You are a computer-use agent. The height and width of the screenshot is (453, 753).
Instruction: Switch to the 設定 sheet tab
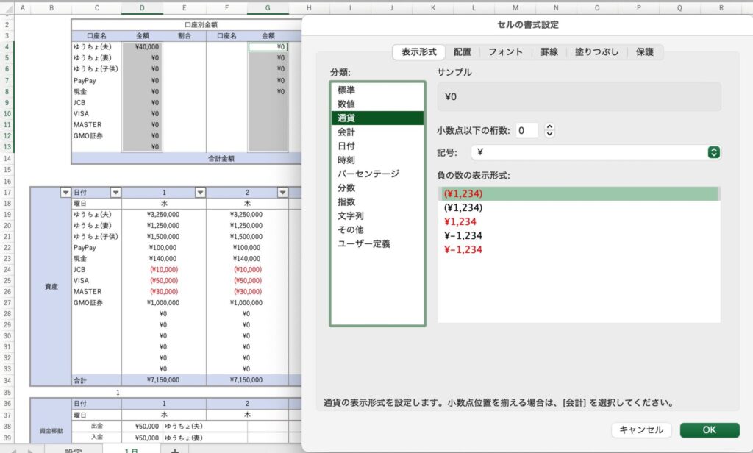(73, 449)
